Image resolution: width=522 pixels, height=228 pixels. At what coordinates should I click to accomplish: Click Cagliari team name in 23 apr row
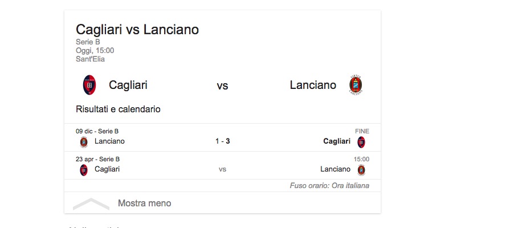[x=107, y=169]
